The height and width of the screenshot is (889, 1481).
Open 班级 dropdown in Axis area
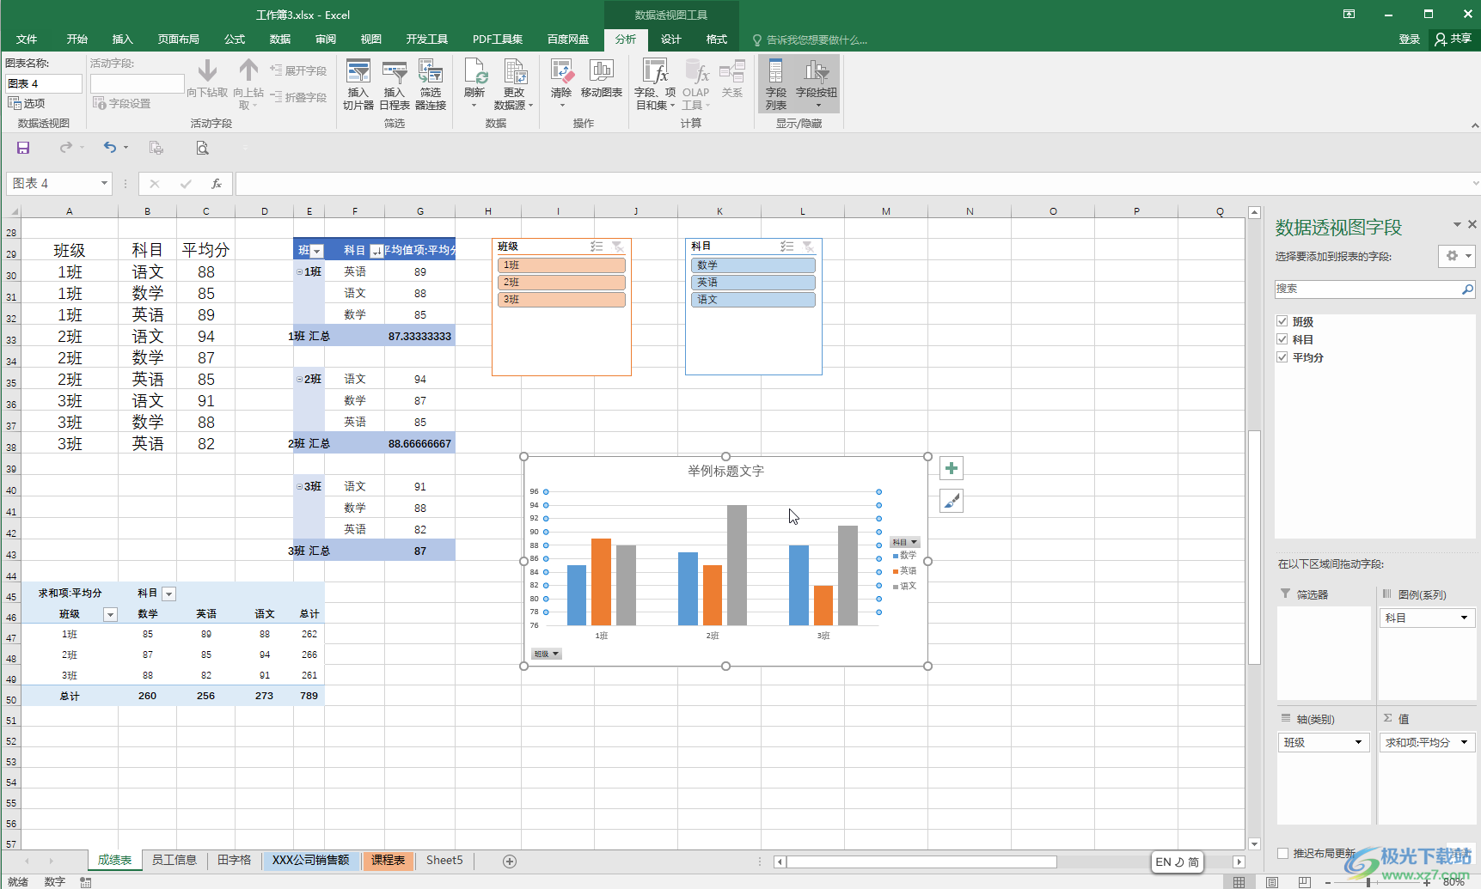pos(1358,743)
